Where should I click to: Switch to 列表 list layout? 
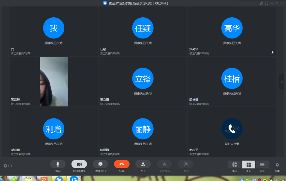click(x=262, y=165)
